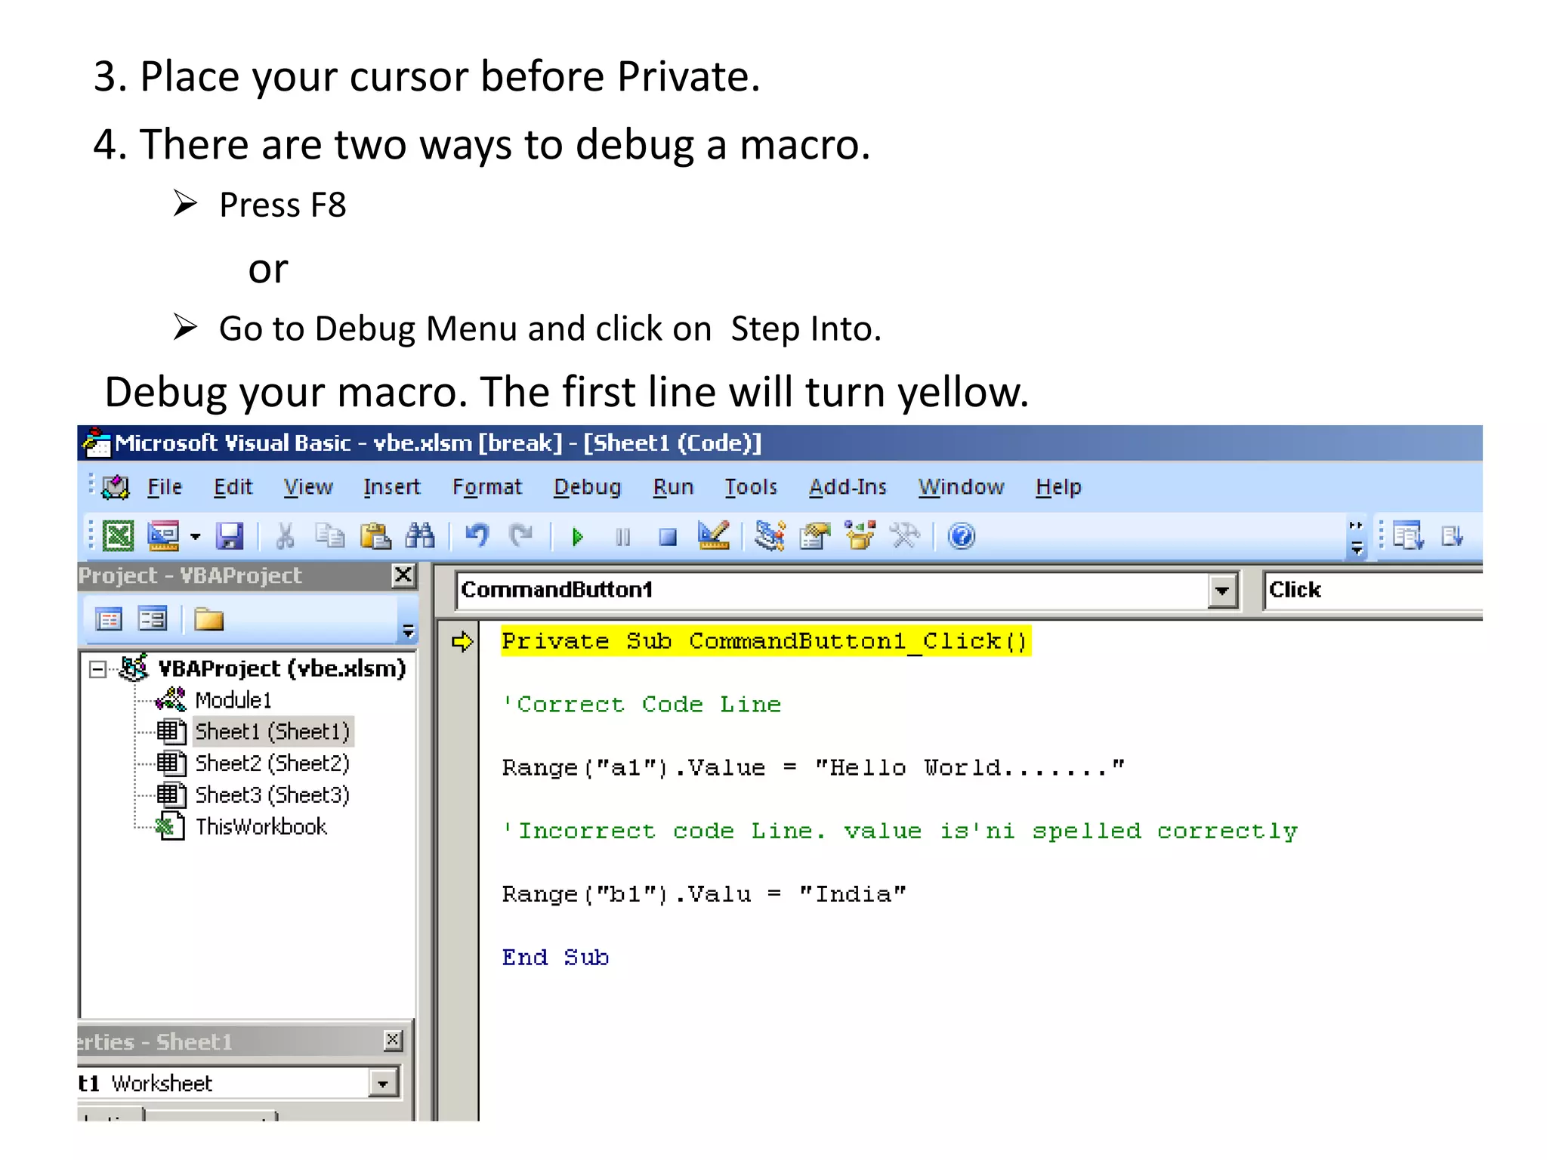Open the Object Browser toolbar icon
Viewport: 1547px width, 1160px height.
(x=860, y=535)
